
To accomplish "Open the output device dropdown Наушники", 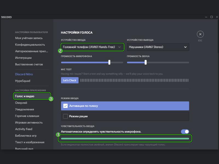I will [x=158, y=47].
